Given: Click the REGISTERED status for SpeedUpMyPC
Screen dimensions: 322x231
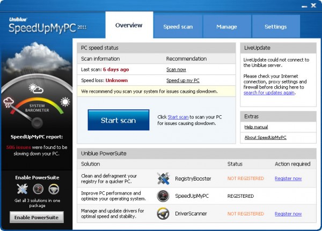Looking at the screenshot, I should pyautogui.click(x=240, y=196).
